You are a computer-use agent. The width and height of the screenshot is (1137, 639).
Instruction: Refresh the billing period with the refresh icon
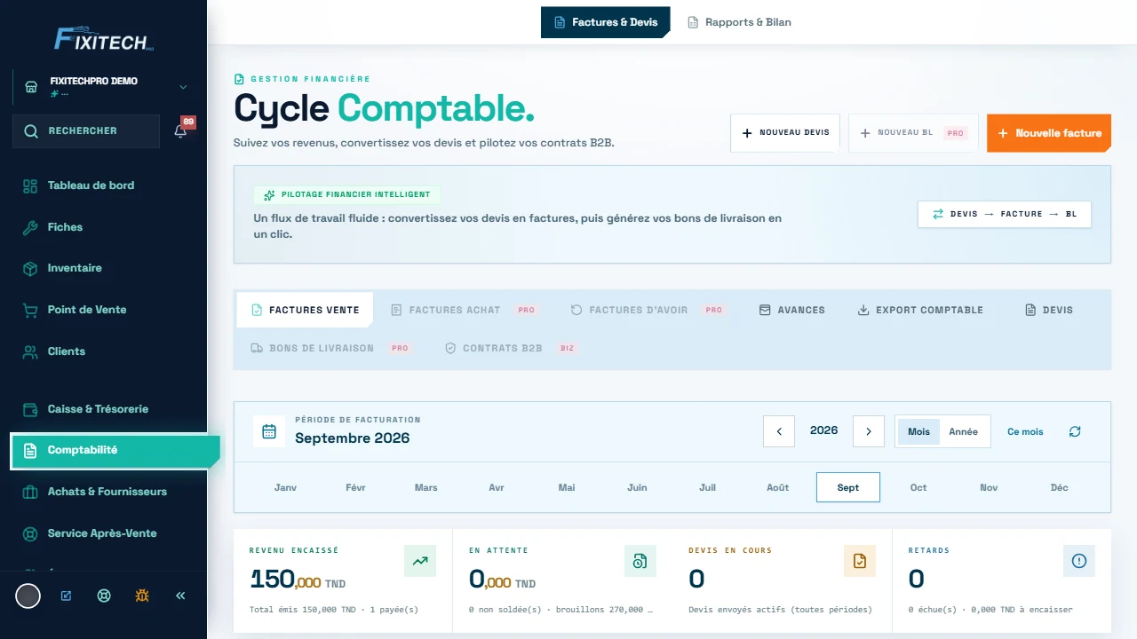1075,431
